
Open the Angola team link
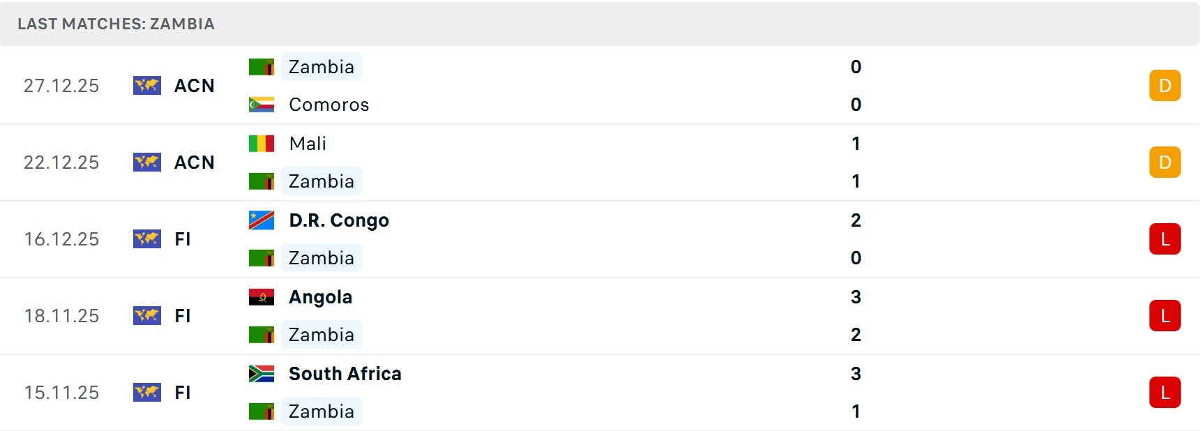click(x=320, y=297)
